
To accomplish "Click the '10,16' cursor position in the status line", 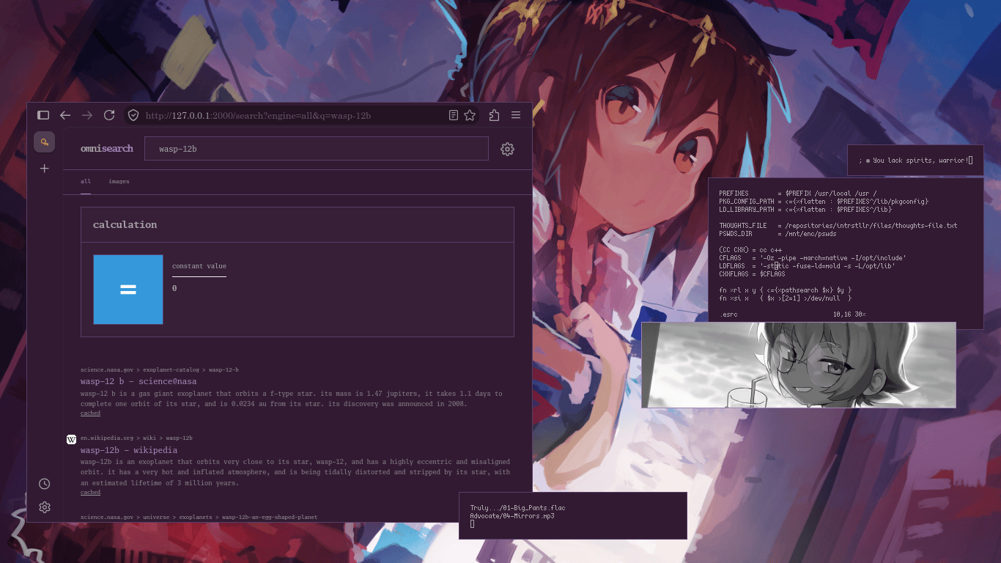I will 842,314.
